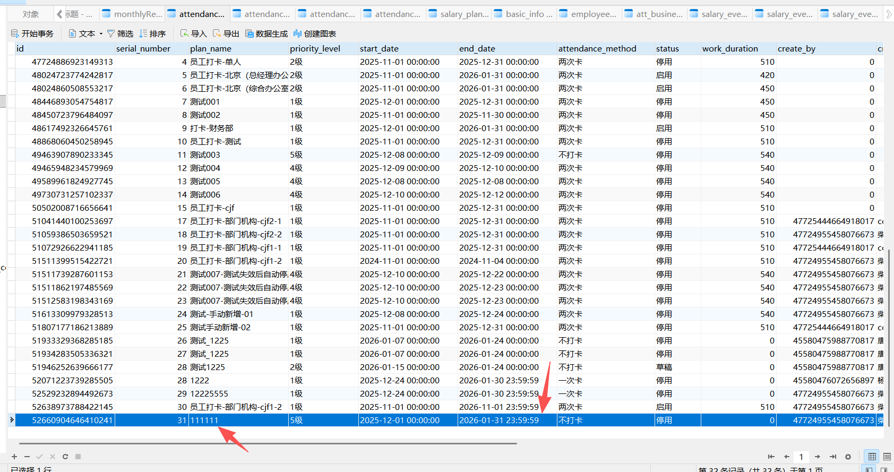Image resolution: width=894 pixels, height=472 pixels.
Task: Open the employee... tab
Action: 590,14
